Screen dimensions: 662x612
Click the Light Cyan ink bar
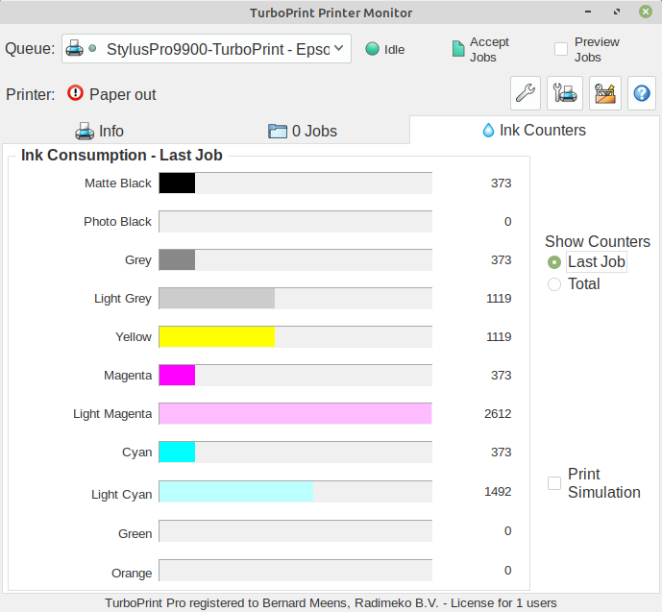coord(236,492)
